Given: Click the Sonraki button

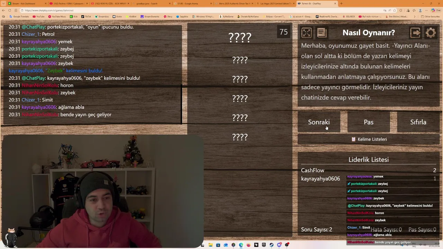Looking at the screenshot, I should click(319, 122).
